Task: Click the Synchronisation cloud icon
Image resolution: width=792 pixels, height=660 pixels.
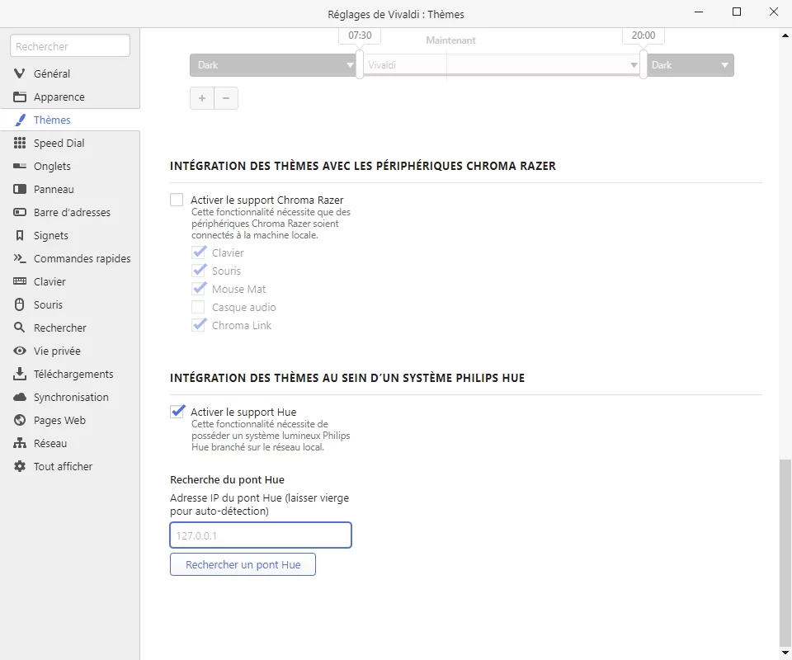Action: 20,398
